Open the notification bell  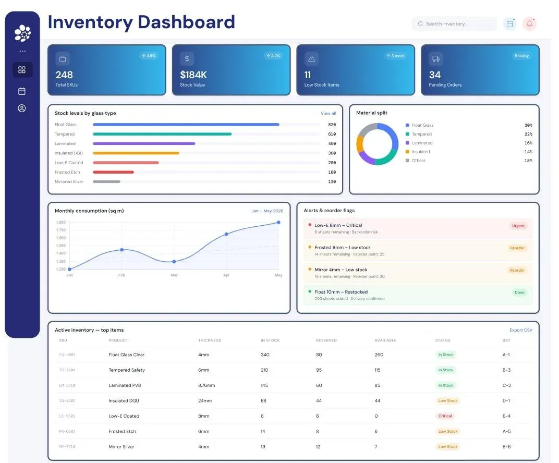(529, 24)
